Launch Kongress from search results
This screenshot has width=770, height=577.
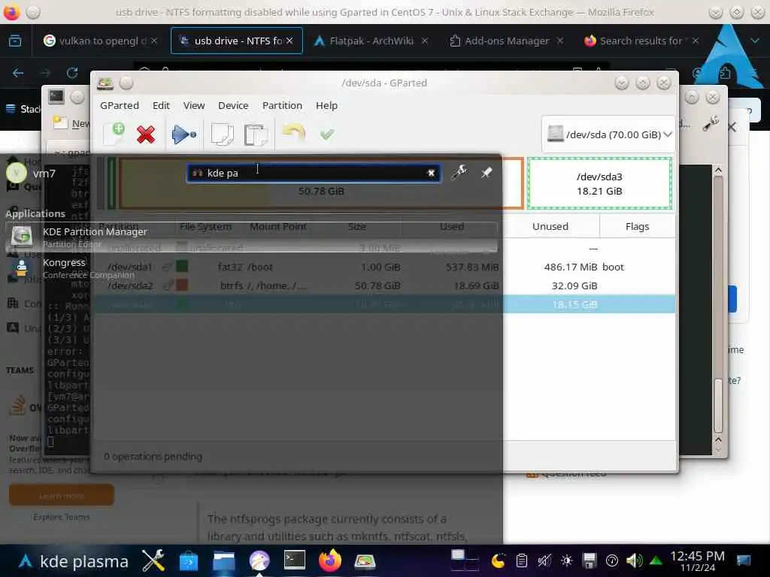pyautogui.click(x=251, y=268)
